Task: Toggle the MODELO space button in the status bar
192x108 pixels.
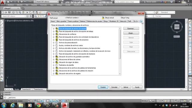Action: [x=145, y=101]
